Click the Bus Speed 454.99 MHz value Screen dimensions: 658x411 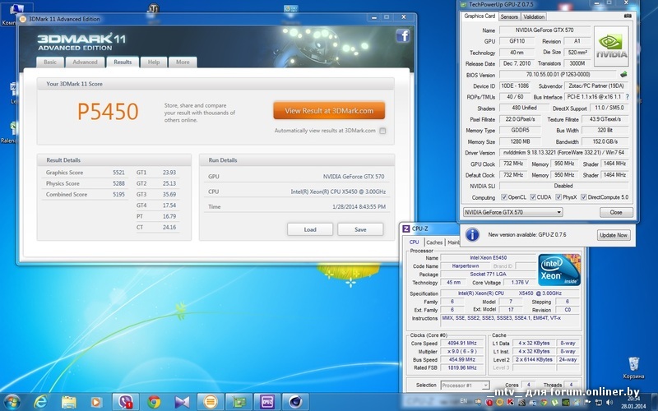click(x=462, y=359)
